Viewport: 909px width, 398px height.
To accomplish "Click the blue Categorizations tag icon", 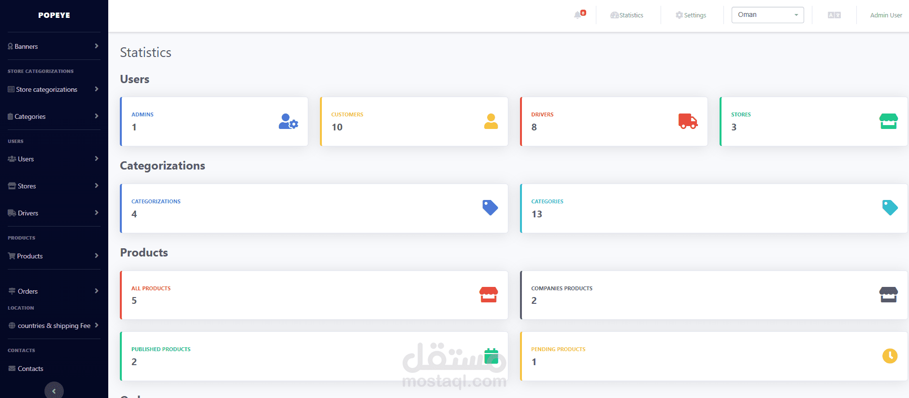I will (490, 208).
